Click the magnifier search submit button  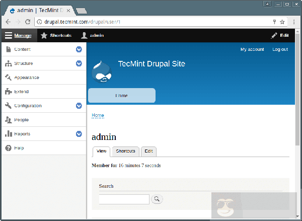click(157, 199)
